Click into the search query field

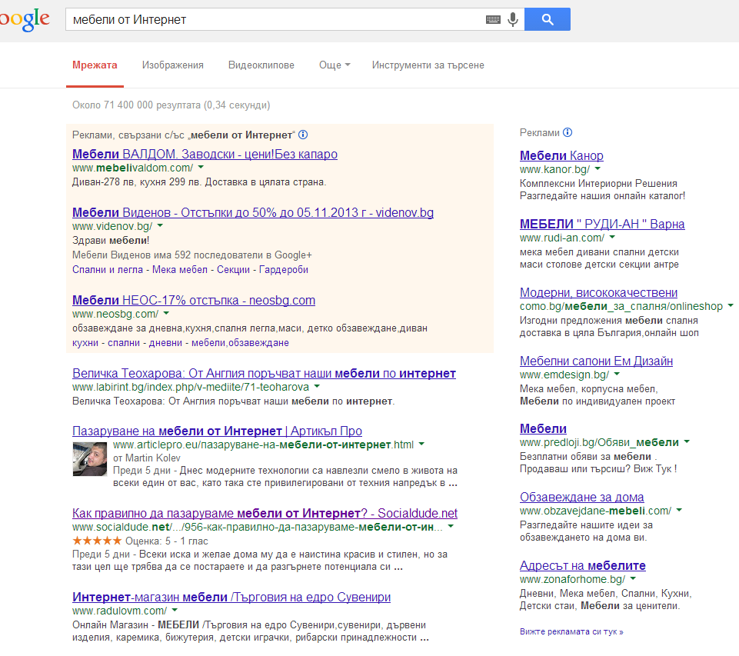tap(276, 19)
